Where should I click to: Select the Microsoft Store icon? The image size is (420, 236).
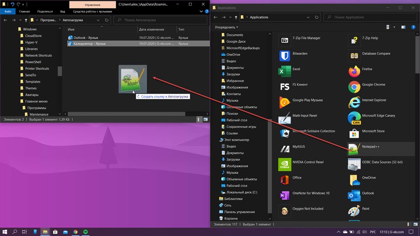pyautogui.click(x=354, y=133)
